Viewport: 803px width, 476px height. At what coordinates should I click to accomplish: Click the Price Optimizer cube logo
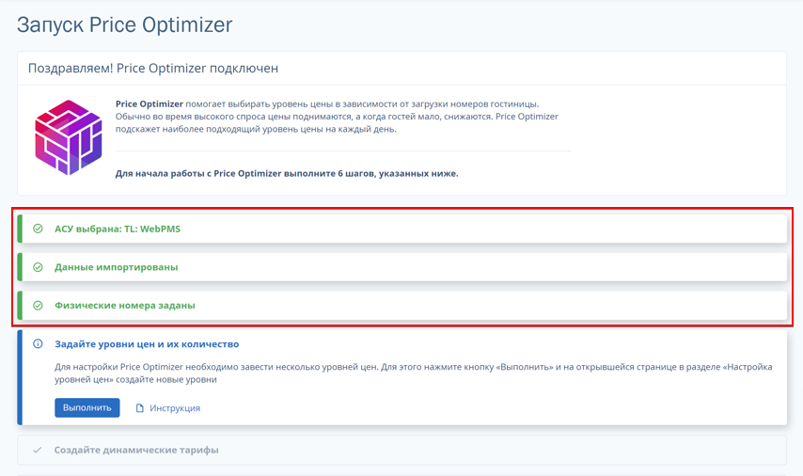[68, 137]
